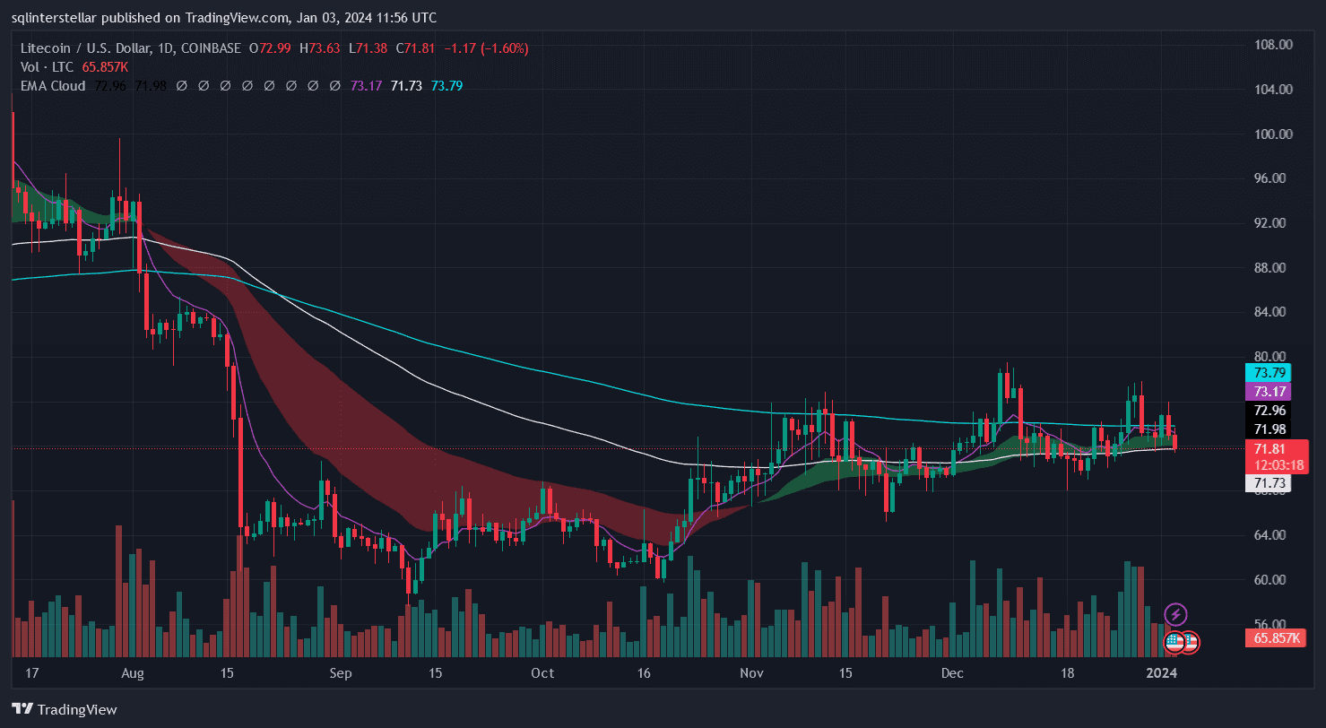Screen dimensions: 1326x728
Task: Click the Dec label on the time axis
Action: (x=952, y=672)
